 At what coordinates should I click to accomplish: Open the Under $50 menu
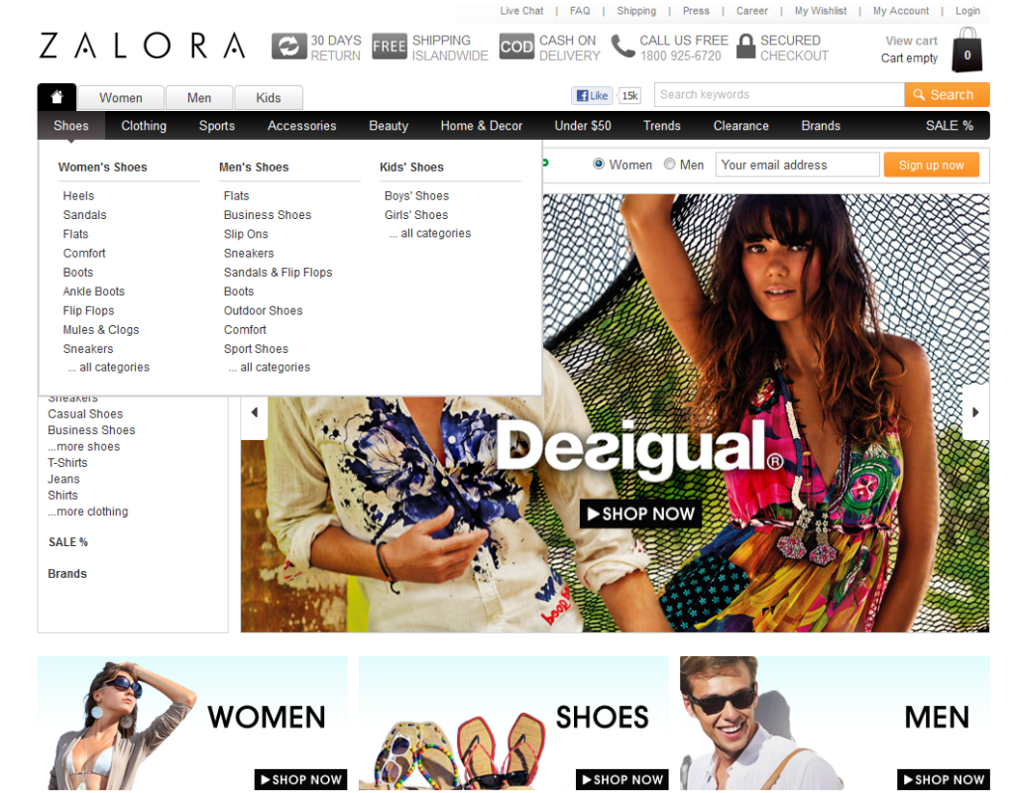pos(583,126)
